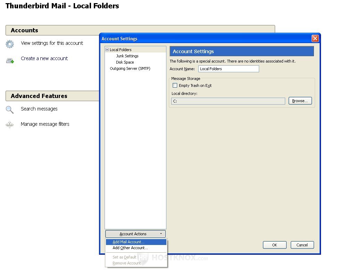Open Manage message filters link
The height and width of the screenshot is (270, 346).
[x=45, y=124]
